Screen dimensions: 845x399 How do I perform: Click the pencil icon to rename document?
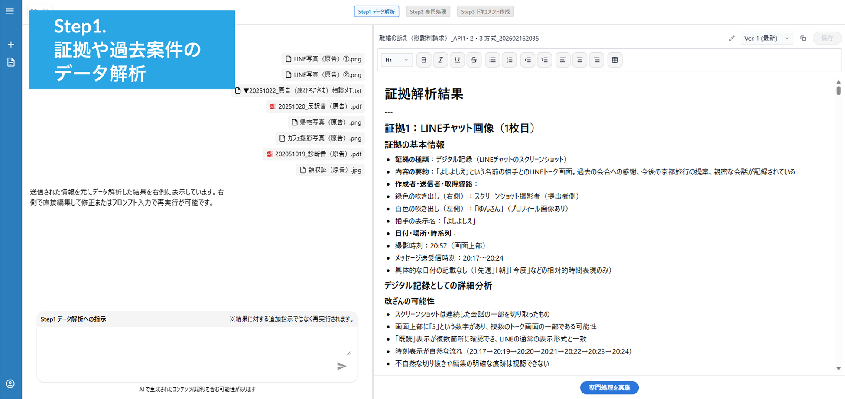point(731,39)
